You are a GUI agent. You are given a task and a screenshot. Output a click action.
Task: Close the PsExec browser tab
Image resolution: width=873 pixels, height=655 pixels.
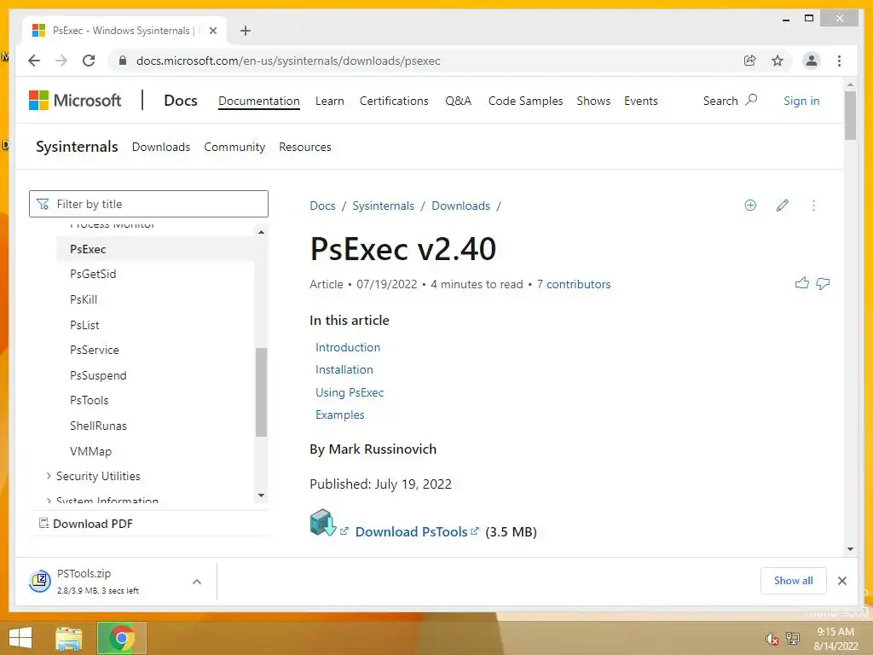[x=212, y=31]
